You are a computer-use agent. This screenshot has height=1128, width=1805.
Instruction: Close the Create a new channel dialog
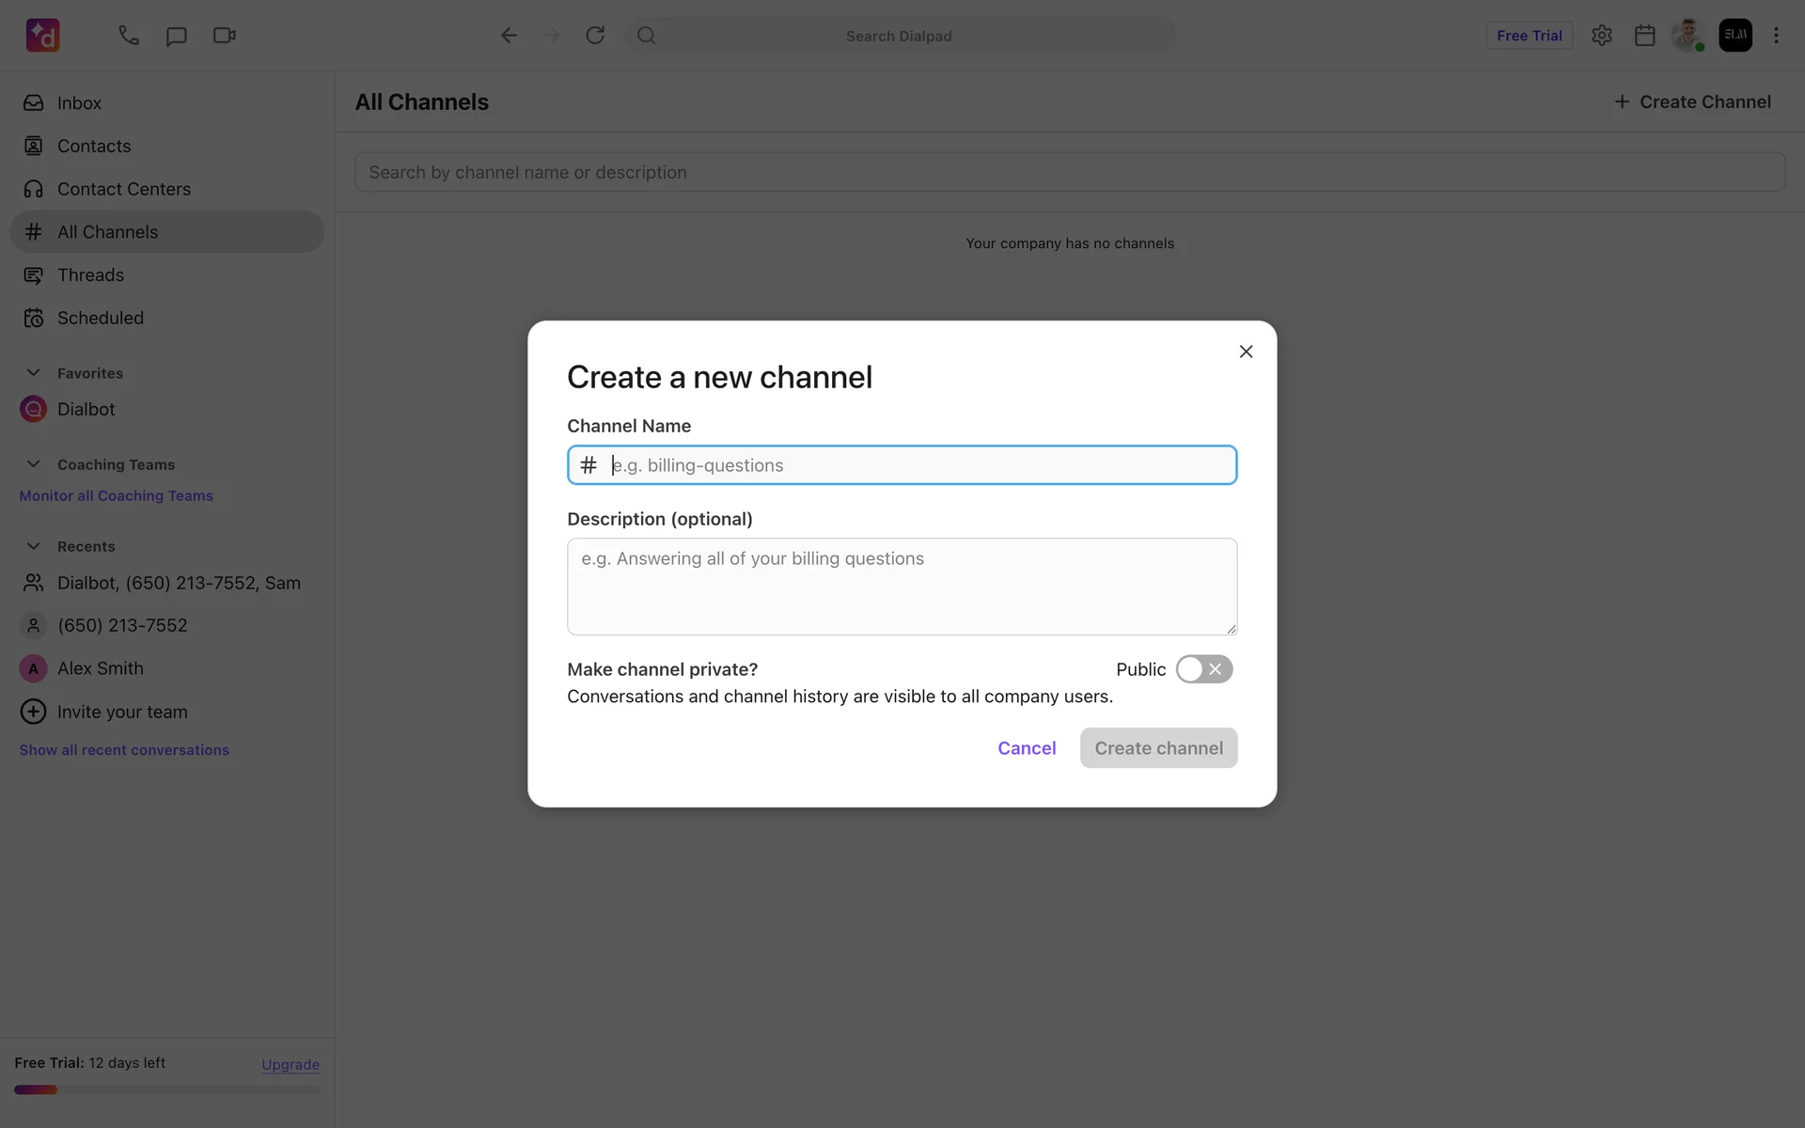pyautogui.click(x=1246, y=352)
